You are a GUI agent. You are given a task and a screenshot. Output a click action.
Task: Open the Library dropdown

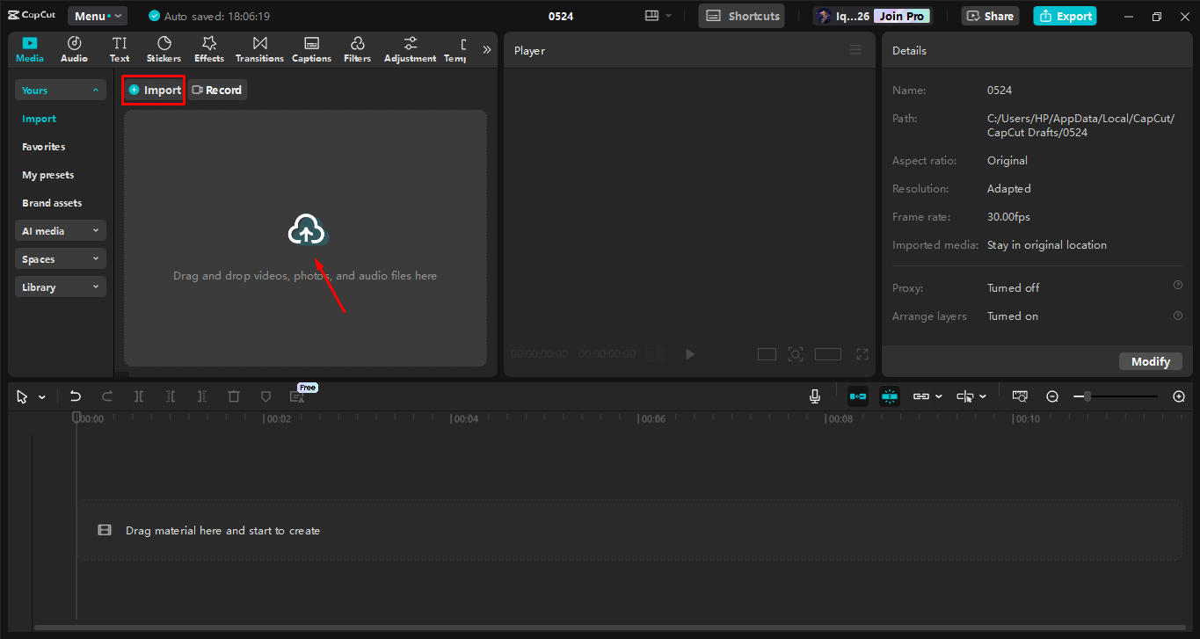click(x=60, y=287)
